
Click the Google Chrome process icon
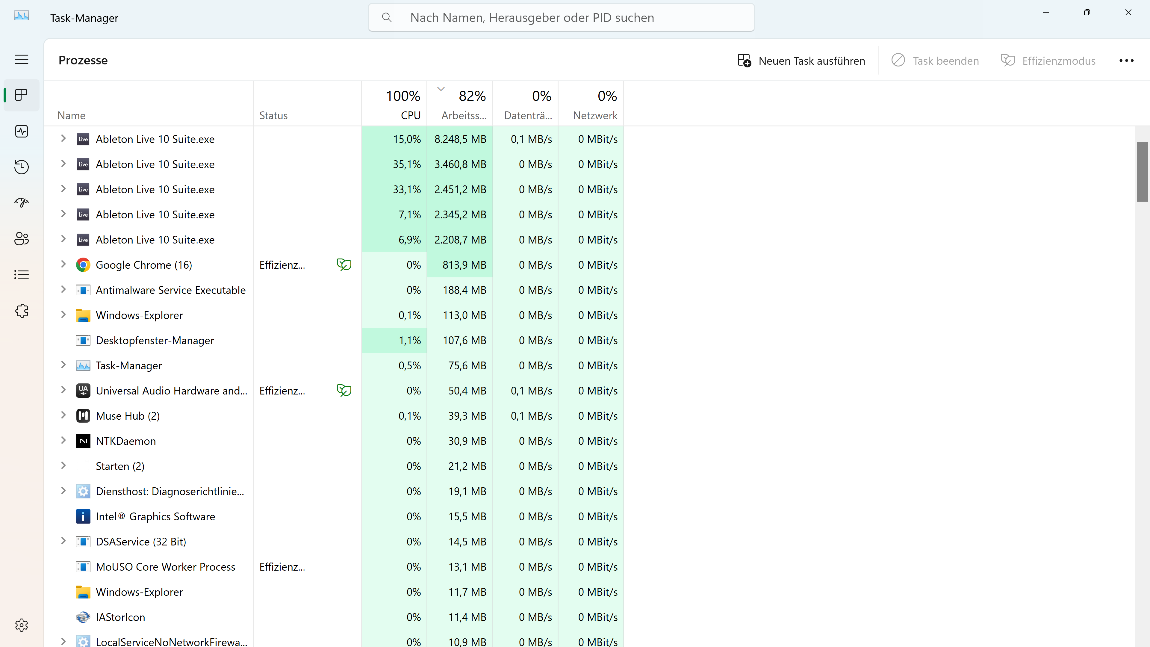83,265
